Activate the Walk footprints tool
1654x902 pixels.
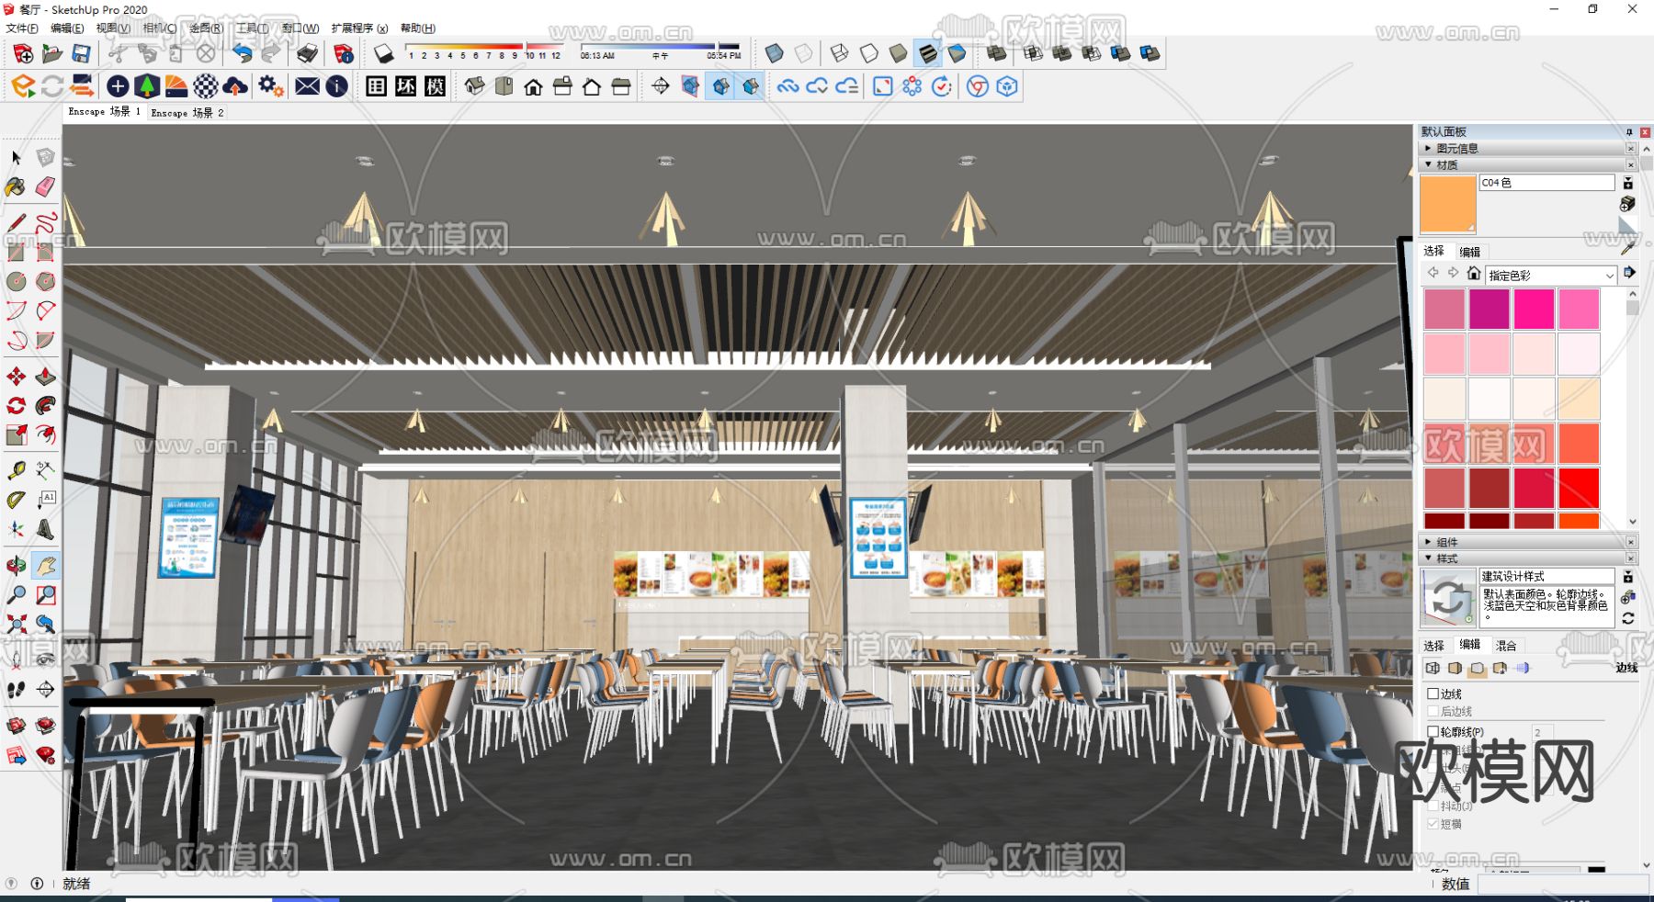[x=16, y=690]
